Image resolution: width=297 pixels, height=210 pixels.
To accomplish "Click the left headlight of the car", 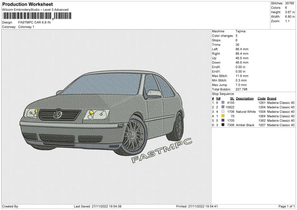I will [32, 113].
